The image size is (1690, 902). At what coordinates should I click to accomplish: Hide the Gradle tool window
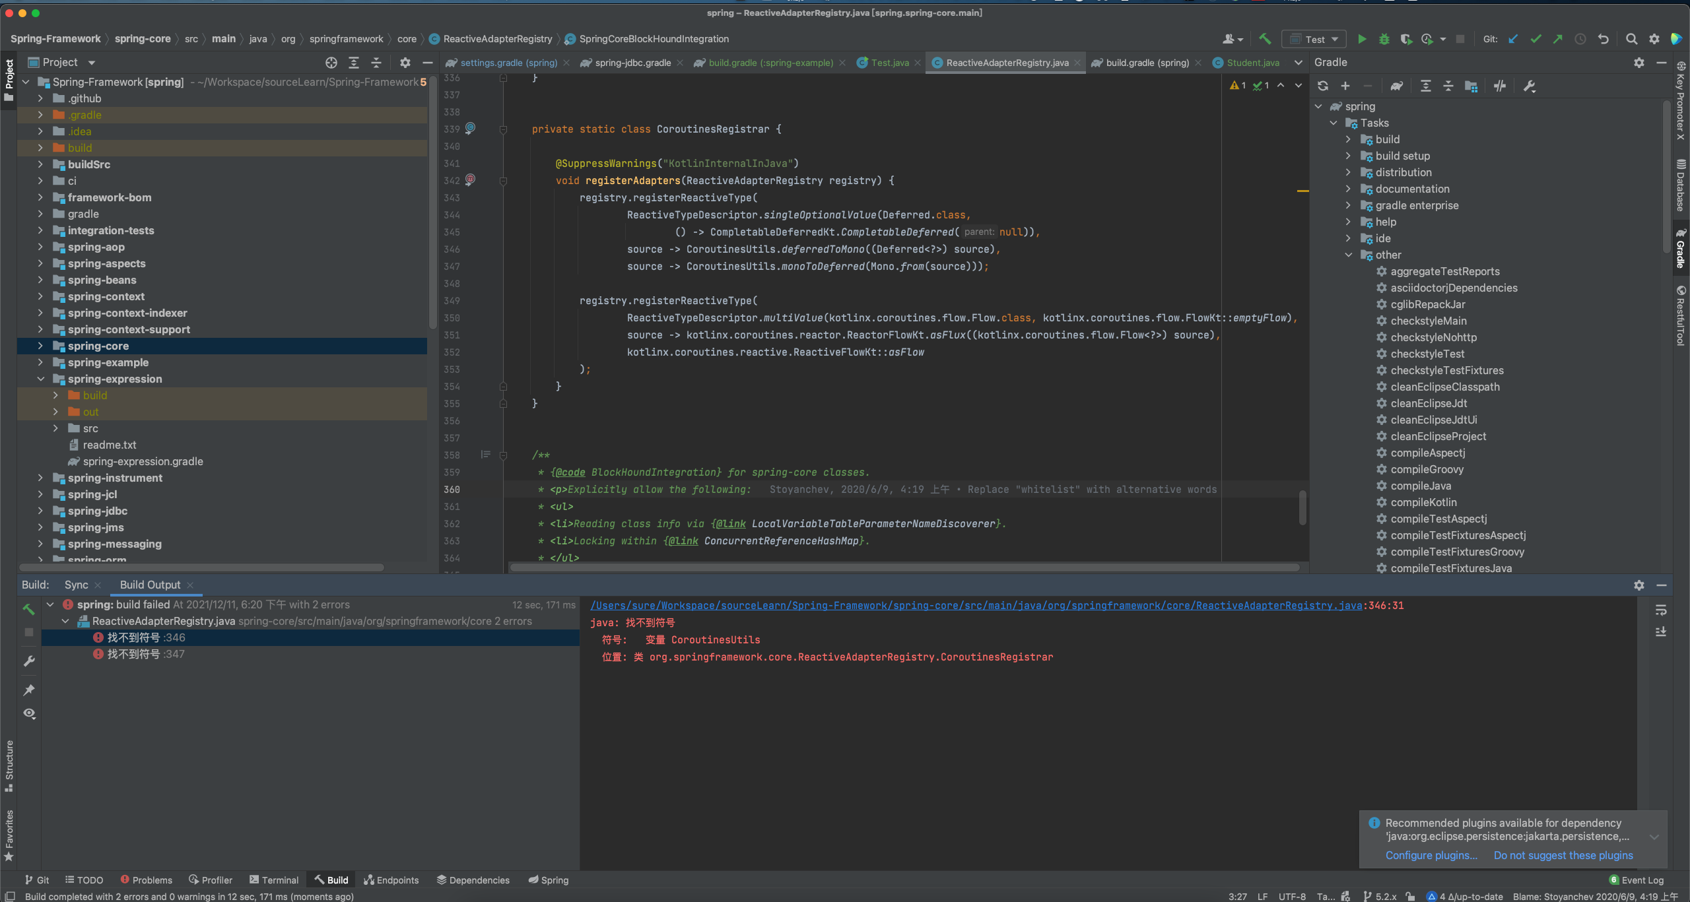point(1662,63)
